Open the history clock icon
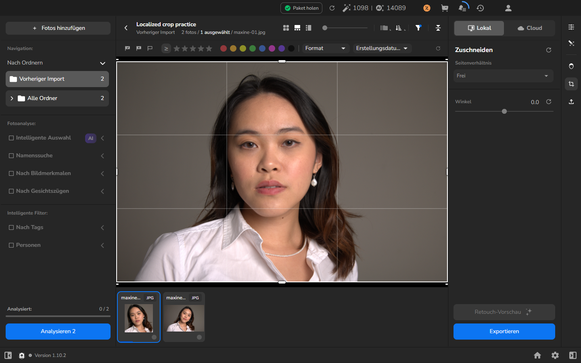The height and width of the screenshot is (363, 581). click(x=480, y=8)
